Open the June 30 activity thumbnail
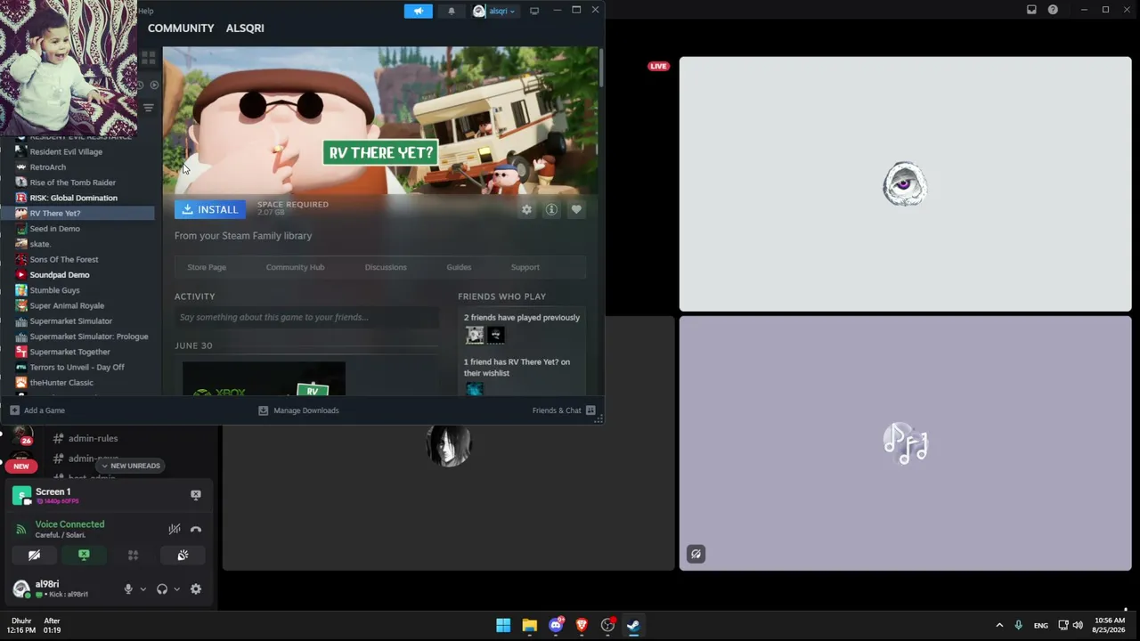Viewport: 1140px width, 641px height. click(264, 378)
